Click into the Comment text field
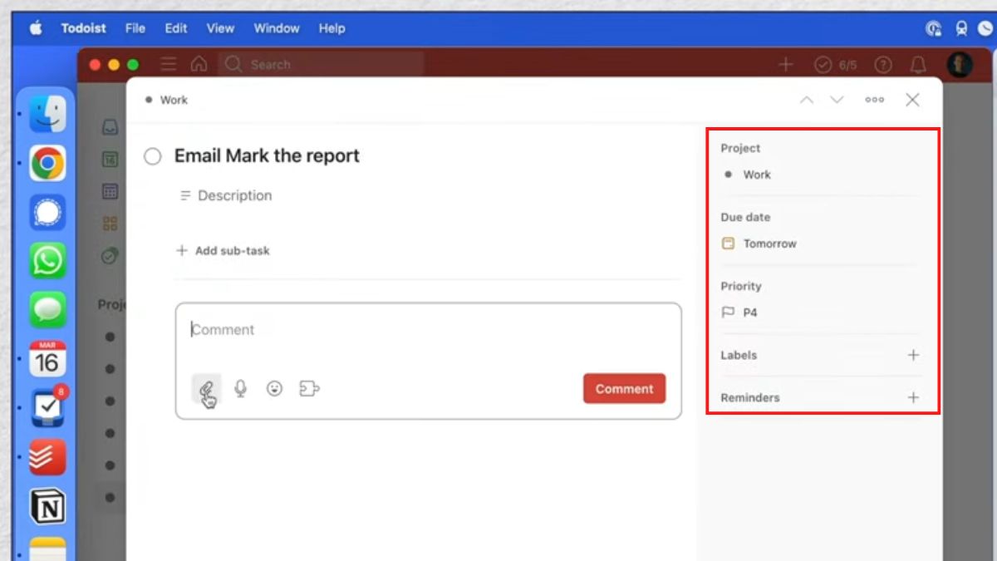This screenshot has height=561, width=997. (428, 330)
